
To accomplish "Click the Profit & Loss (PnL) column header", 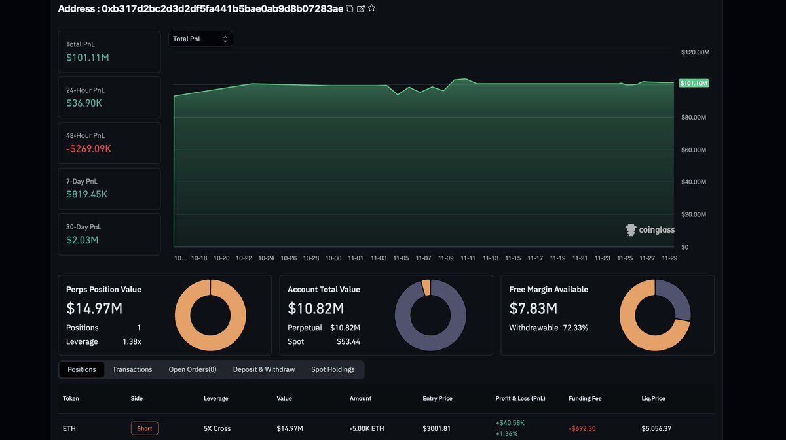I will coord(520,398).
